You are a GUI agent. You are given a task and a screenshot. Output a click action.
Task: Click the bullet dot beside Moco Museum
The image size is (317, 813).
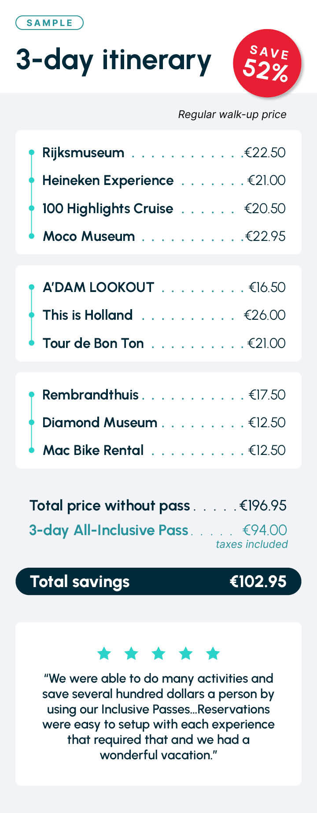point(31,236)
